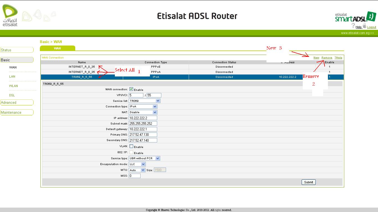Screen dimensions: 378x212
Task: Open the Service type dropdown
Action: [x=144, y=158]
